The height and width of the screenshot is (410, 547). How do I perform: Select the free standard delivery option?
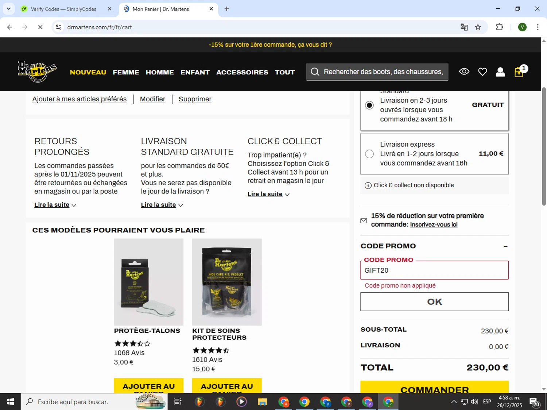(x=369, y=105)
